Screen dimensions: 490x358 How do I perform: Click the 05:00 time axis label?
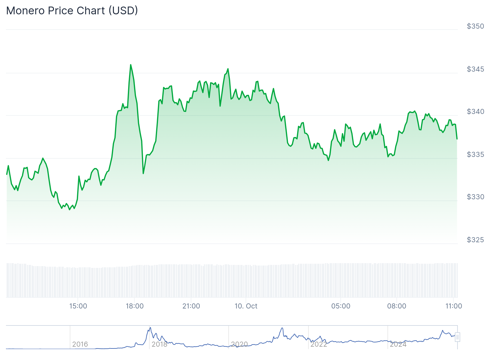pyautogui.click(x=341, y=306)
